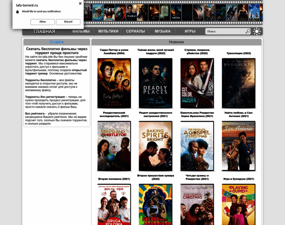Click title Рецепт рождественского настроения (2021)
The height and width of the screenshot is (225, 285).
156,114
